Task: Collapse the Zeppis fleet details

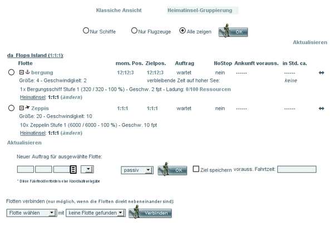Action: click(22, 108)
